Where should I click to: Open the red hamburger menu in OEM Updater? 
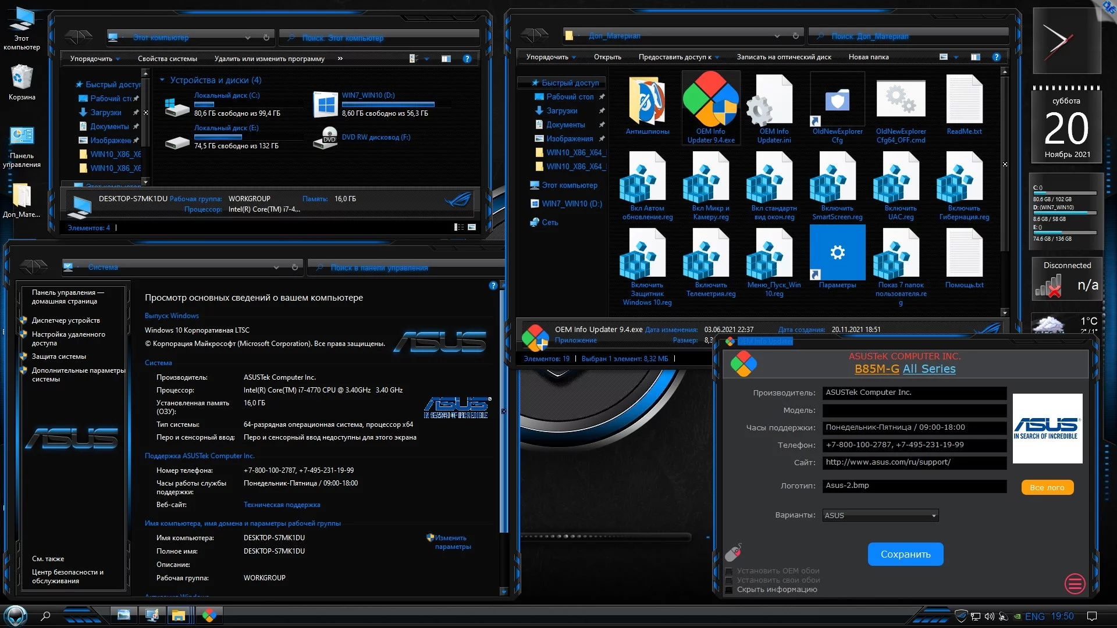coord(1075,583)
